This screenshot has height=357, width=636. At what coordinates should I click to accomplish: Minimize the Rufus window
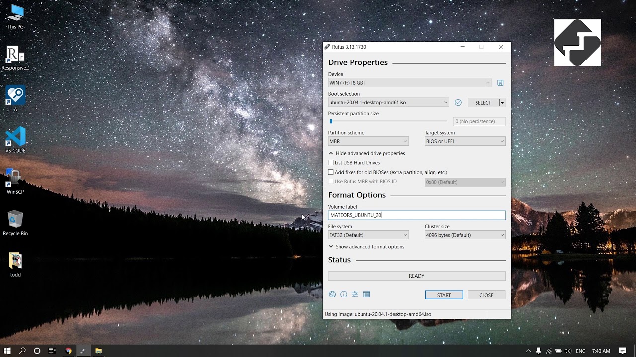click(463, 47)
